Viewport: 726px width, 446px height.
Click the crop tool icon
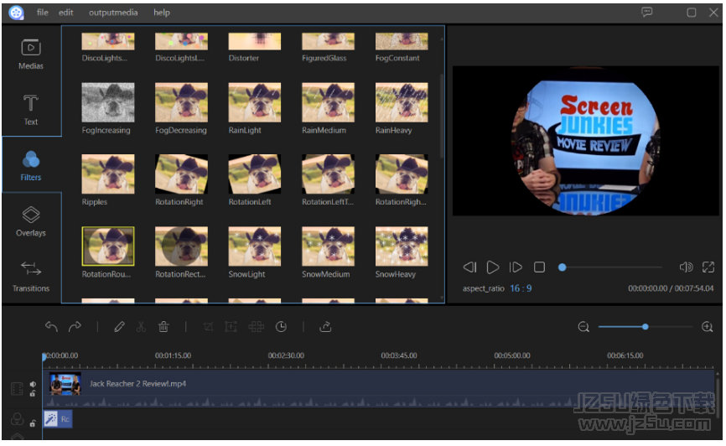pos(209,326)
